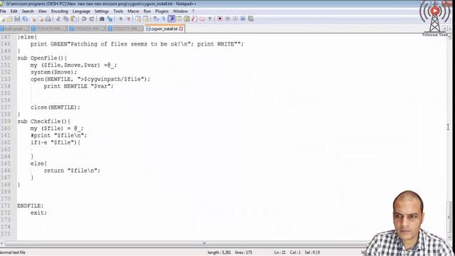Image resolution: width=455 pixels, height=256 pixels.
Task: Open the Search menu
Action: point(28,11)
